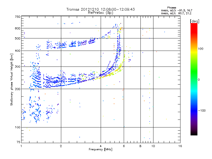Click the colorbar tick label '0'
212x159 pixels.
(x=199, y=79)
